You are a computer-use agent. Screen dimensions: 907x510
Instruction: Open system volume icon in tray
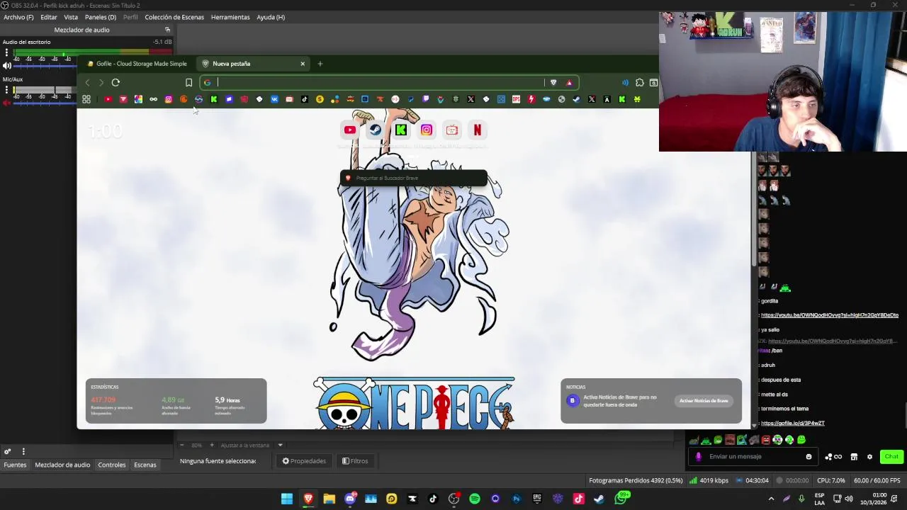[x=849, y=499]
